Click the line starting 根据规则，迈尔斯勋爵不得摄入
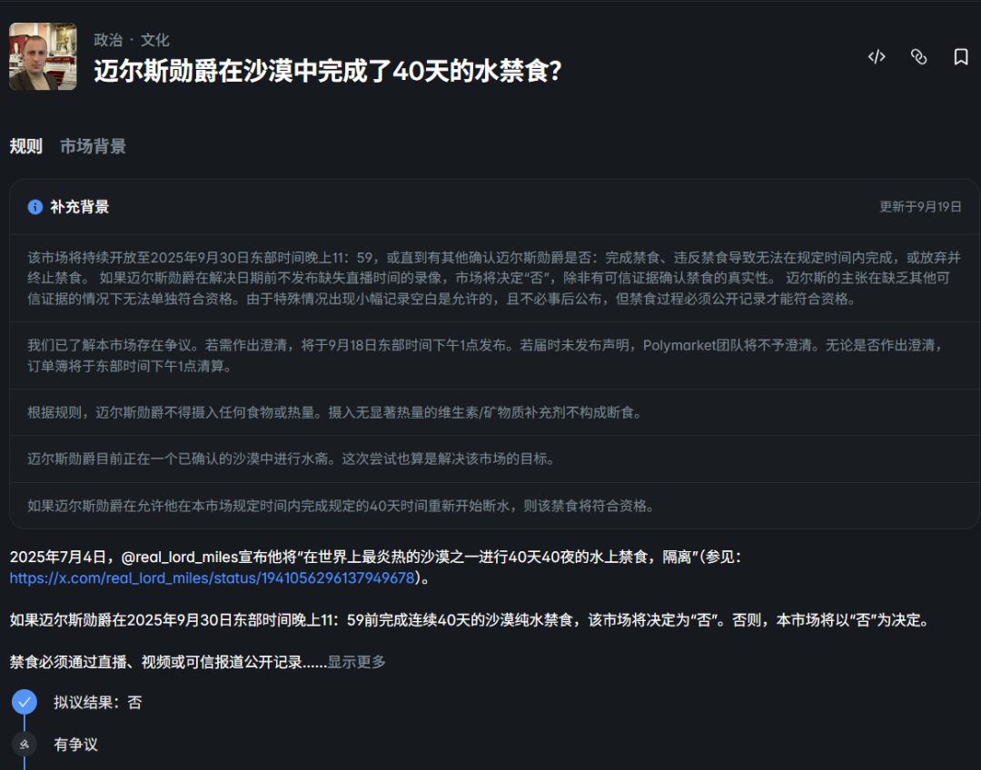 [x=334, y=413]
